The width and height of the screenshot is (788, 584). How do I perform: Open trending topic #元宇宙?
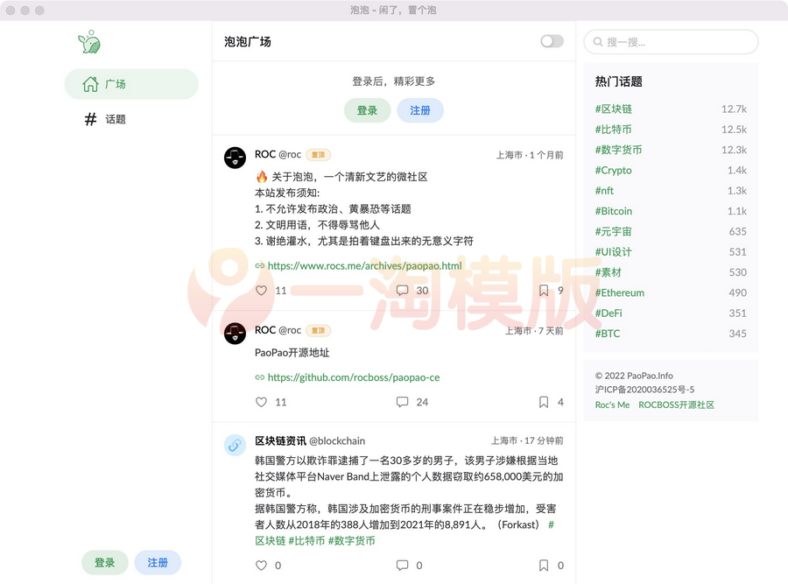pos(614,232)
